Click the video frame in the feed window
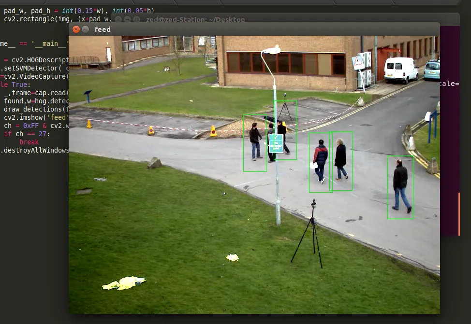 (254, 175)
